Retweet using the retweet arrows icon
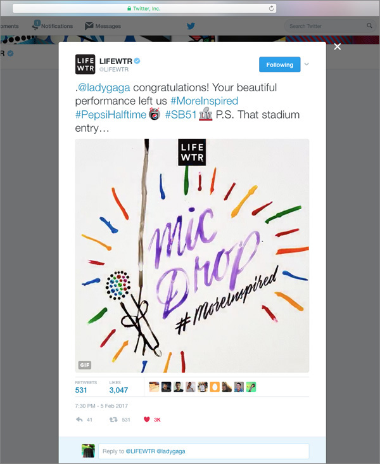This screenshot has height=464, width=380. [113, 420]
